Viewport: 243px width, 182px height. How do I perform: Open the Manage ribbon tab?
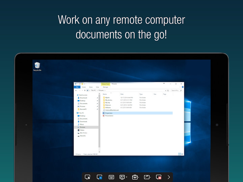coord(105,87)
